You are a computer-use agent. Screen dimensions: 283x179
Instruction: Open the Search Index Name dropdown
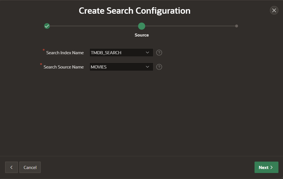pyautogui.click(x=121, y=53)
